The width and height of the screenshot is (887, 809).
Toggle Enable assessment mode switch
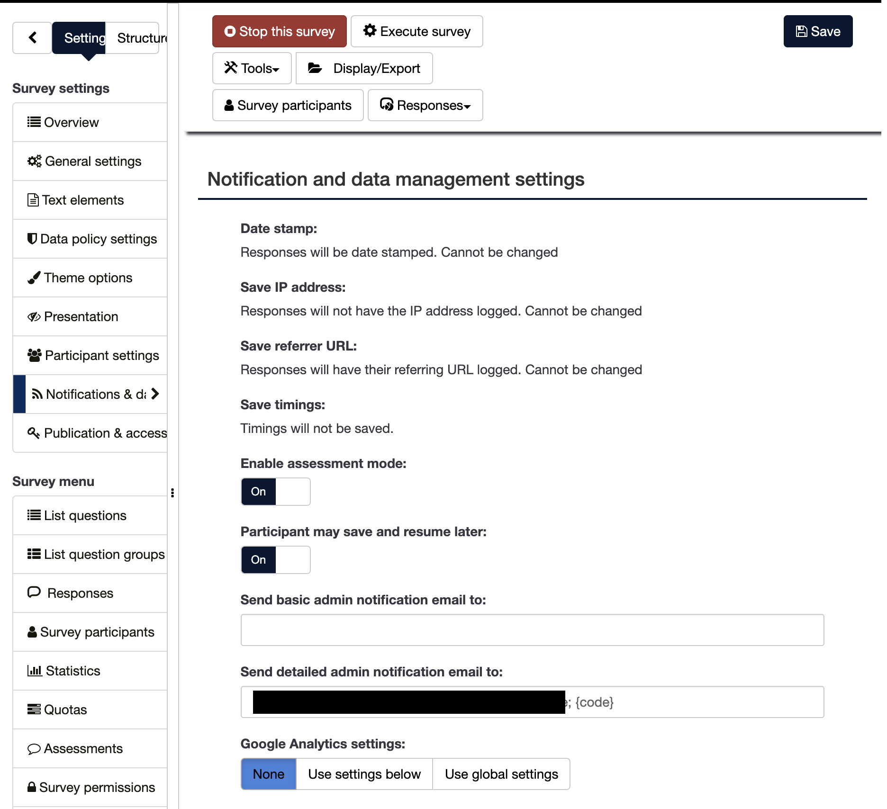[275, 492]
